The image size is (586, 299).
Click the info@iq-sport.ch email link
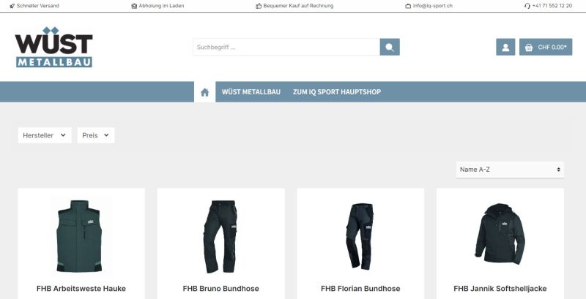pyautogui.click(x=429, y=6)
